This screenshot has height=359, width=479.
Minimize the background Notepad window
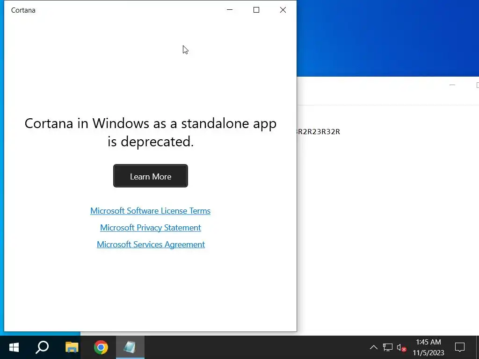[x=452, y=85]
